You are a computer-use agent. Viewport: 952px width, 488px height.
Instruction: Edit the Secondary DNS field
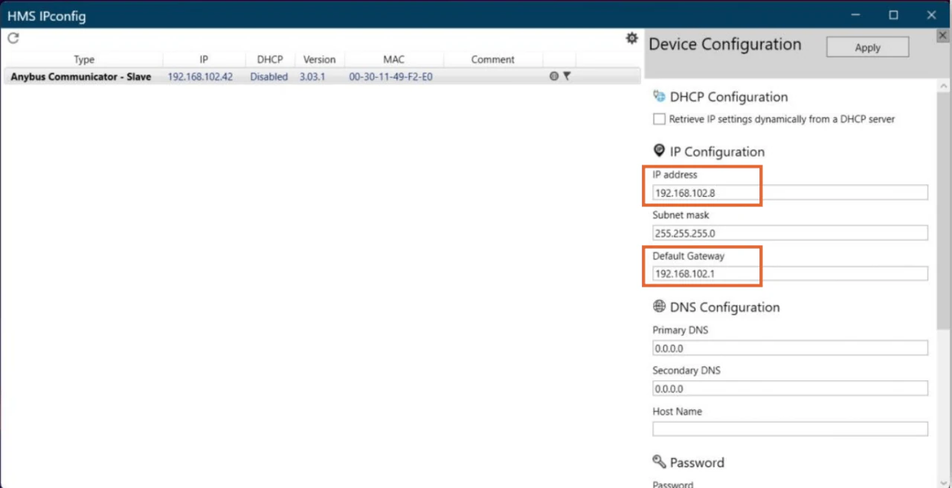pyautogui.click(x=790, y=388)
